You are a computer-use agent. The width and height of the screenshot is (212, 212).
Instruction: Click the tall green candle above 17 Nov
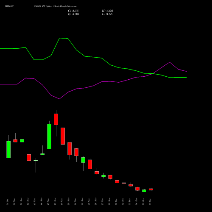click(x=49, y=137)
